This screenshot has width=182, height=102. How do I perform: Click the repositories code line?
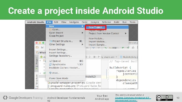pos(126,71)
